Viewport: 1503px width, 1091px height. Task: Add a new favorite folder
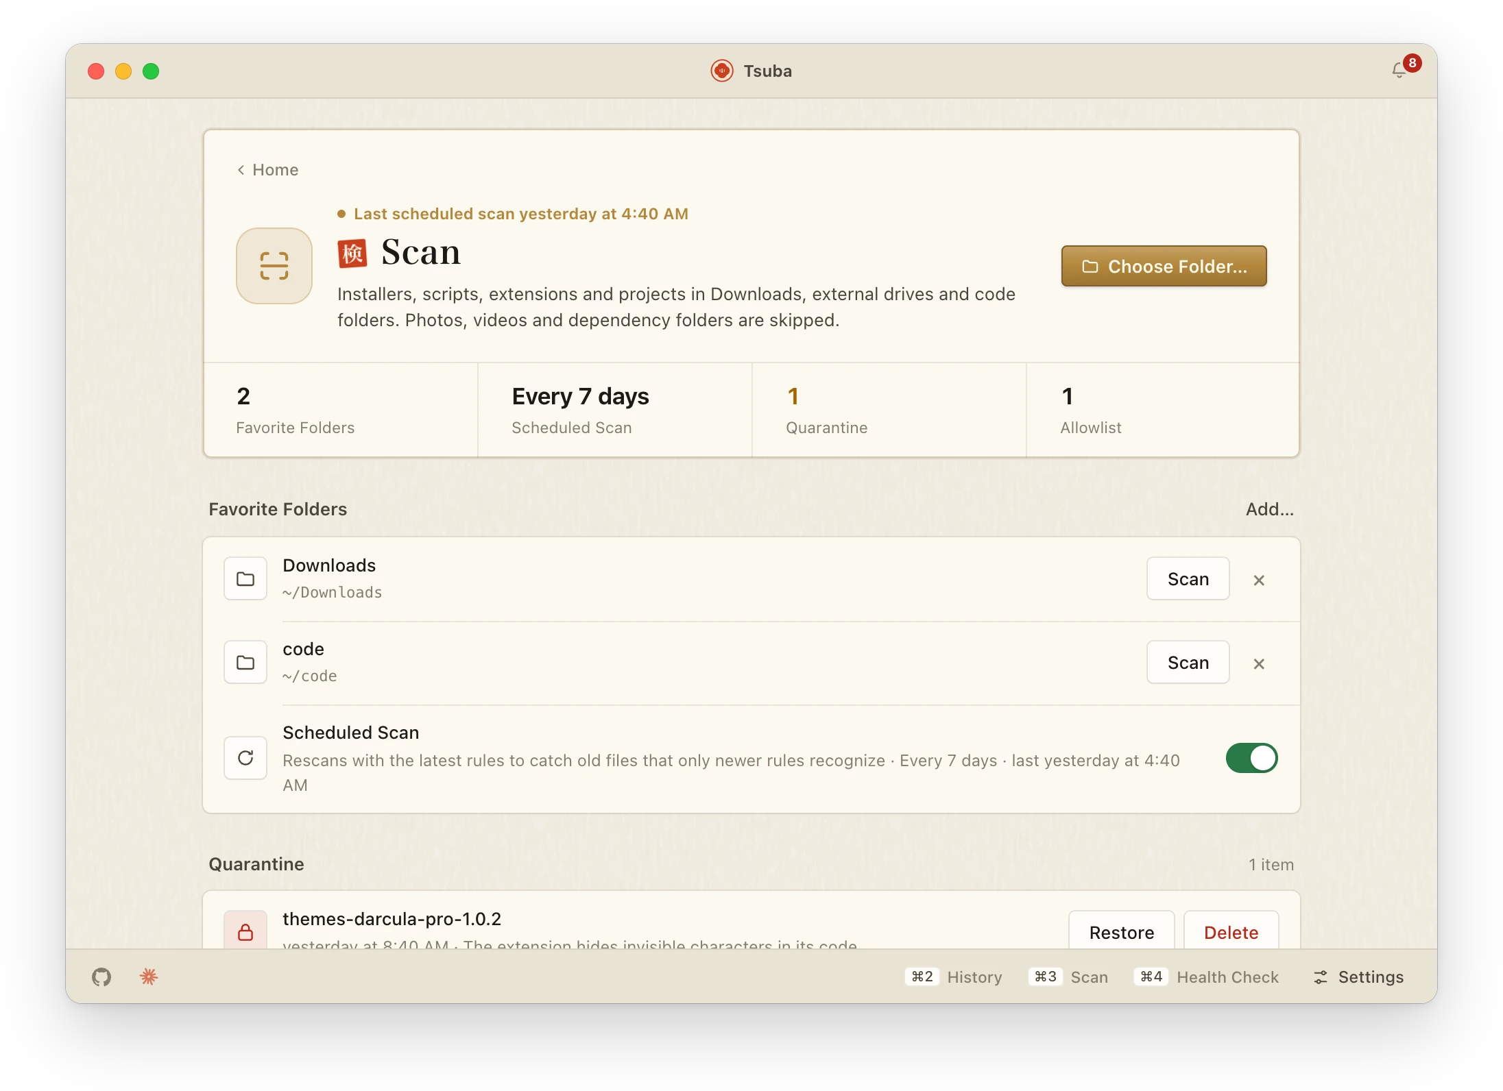point(1270,509)
